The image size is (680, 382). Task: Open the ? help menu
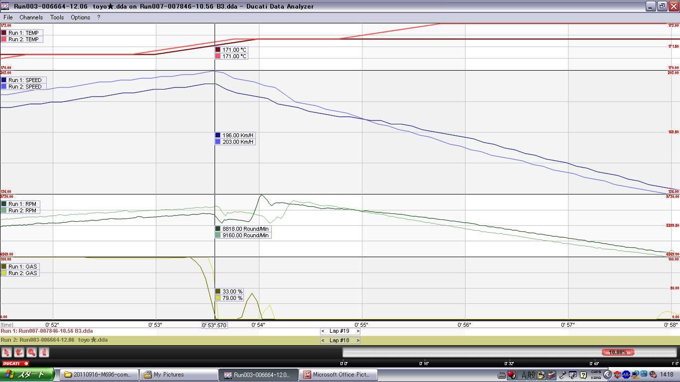[x=99, y=17]
